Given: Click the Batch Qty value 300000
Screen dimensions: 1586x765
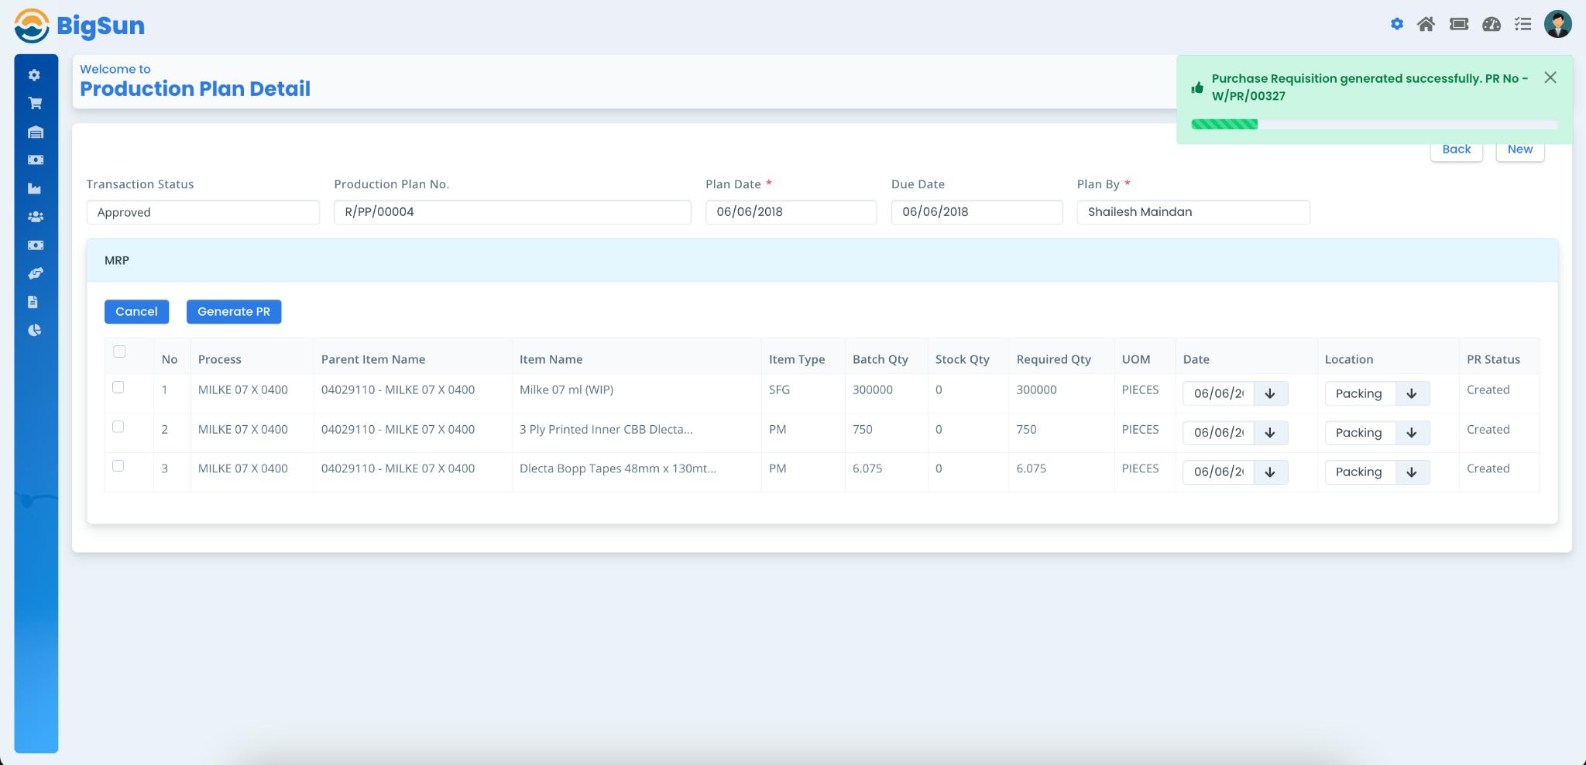Looking at the screenshot, I should pos(873,390).
